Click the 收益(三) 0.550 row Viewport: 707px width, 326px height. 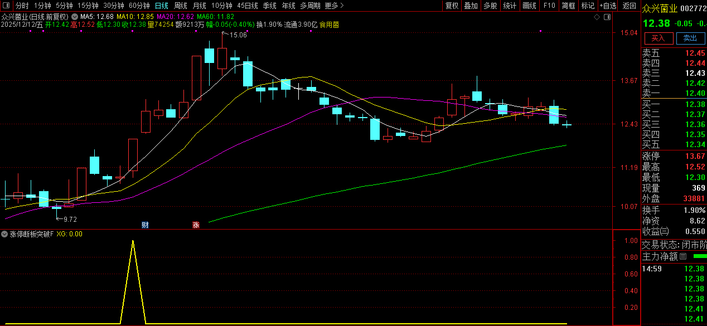coord(674,231)
